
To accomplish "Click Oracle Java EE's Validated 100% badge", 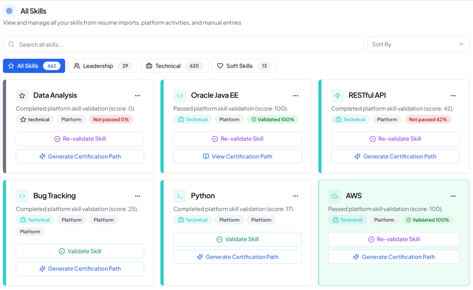I will 273,120.
